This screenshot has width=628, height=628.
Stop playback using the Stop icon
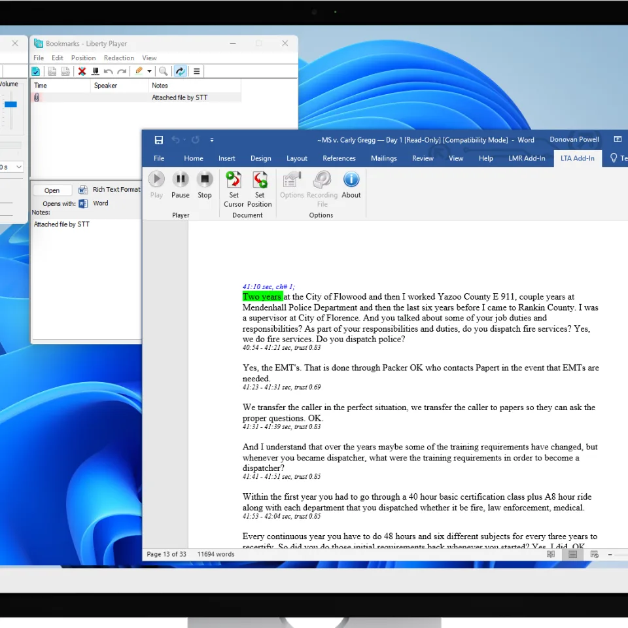click(205, 179)
